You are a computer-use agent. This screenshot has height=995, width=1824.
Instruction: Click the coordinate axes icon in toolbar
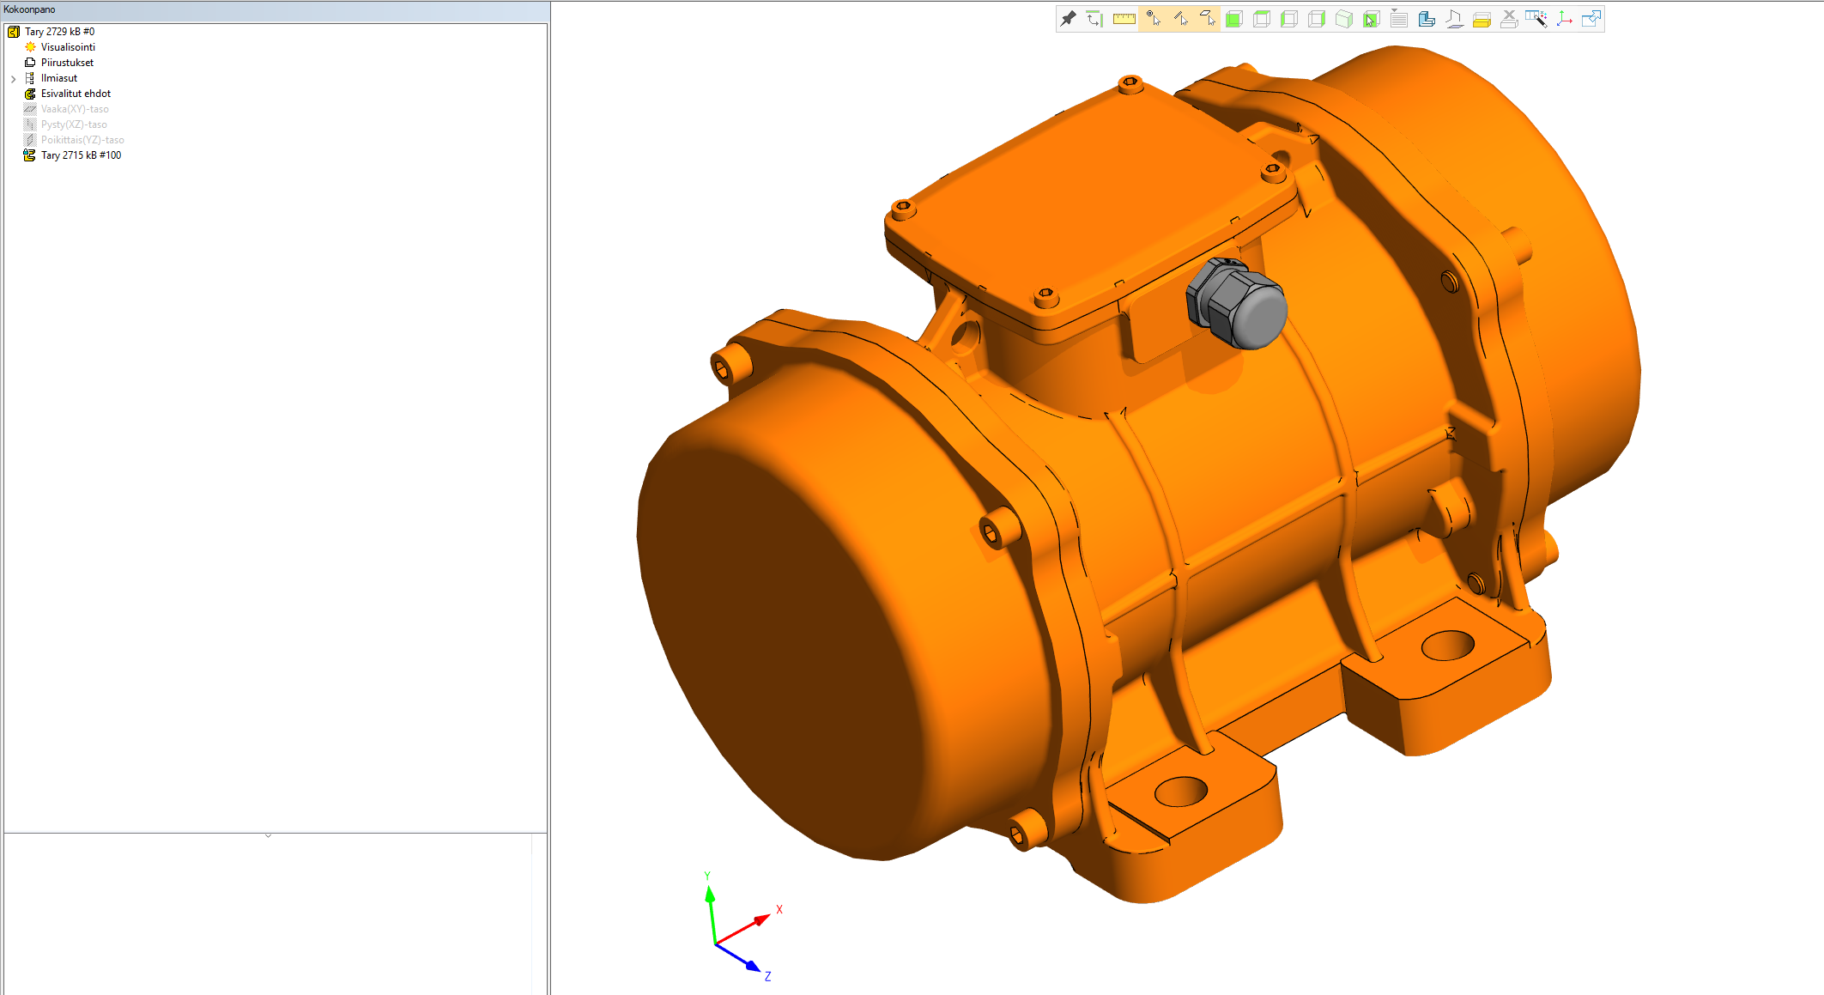coord(1564,19)
